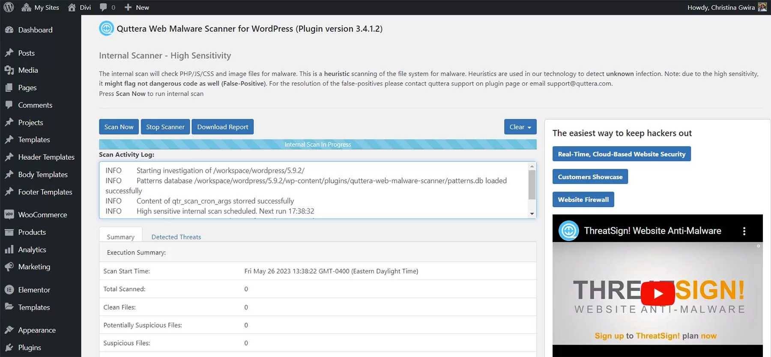Click the Stop Scanner button
This screenshot has width=771, height=357.
[x=165, y=127]
